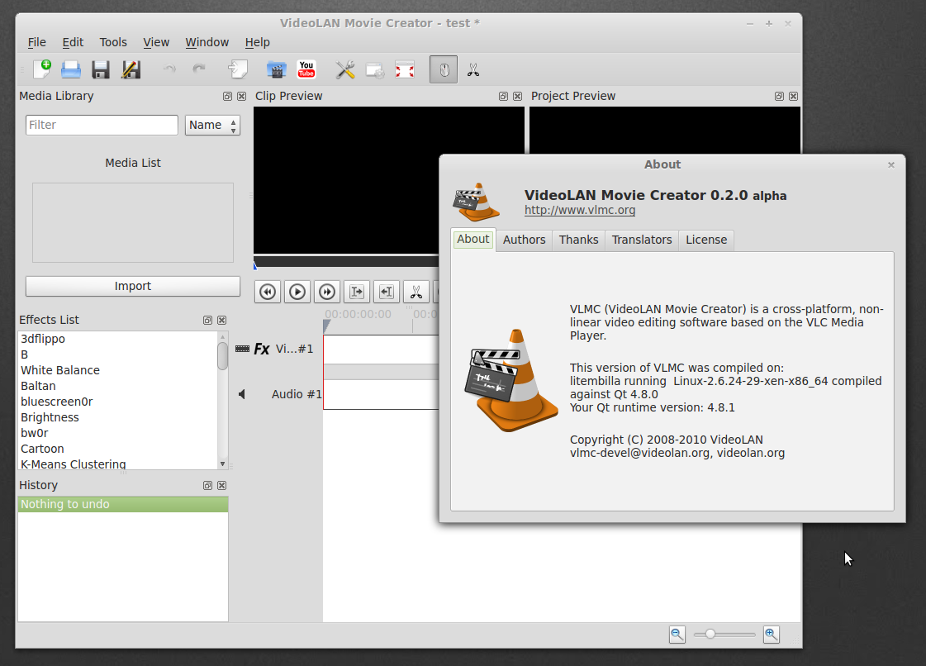Viewport: 926px width, 666px height.
Task: Open the Edit menu
Action: (73, 42)
